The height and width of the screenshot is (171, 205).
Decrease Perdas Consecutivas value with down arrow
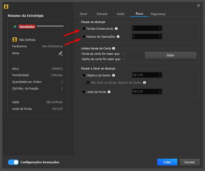click(x=160, y=30)
